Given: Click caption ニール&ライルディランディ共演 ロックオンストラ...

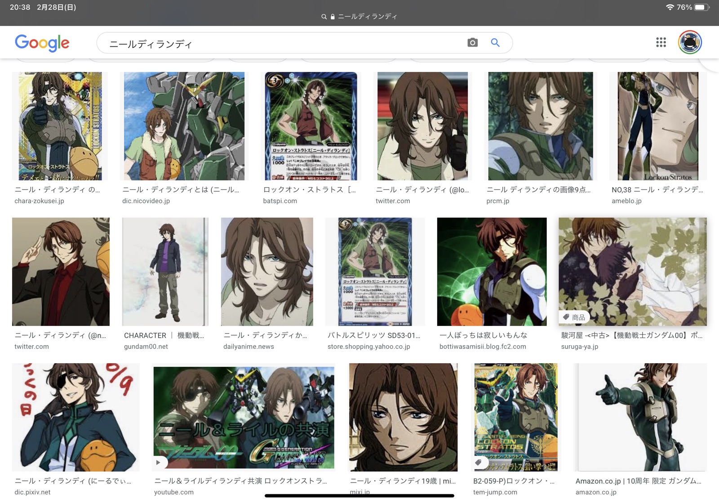Looking at the screenshot, I should [x=240, y=480].
